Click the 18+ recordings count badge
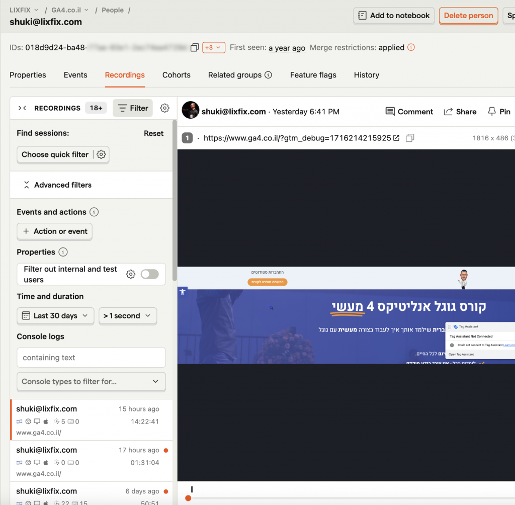 96,108
